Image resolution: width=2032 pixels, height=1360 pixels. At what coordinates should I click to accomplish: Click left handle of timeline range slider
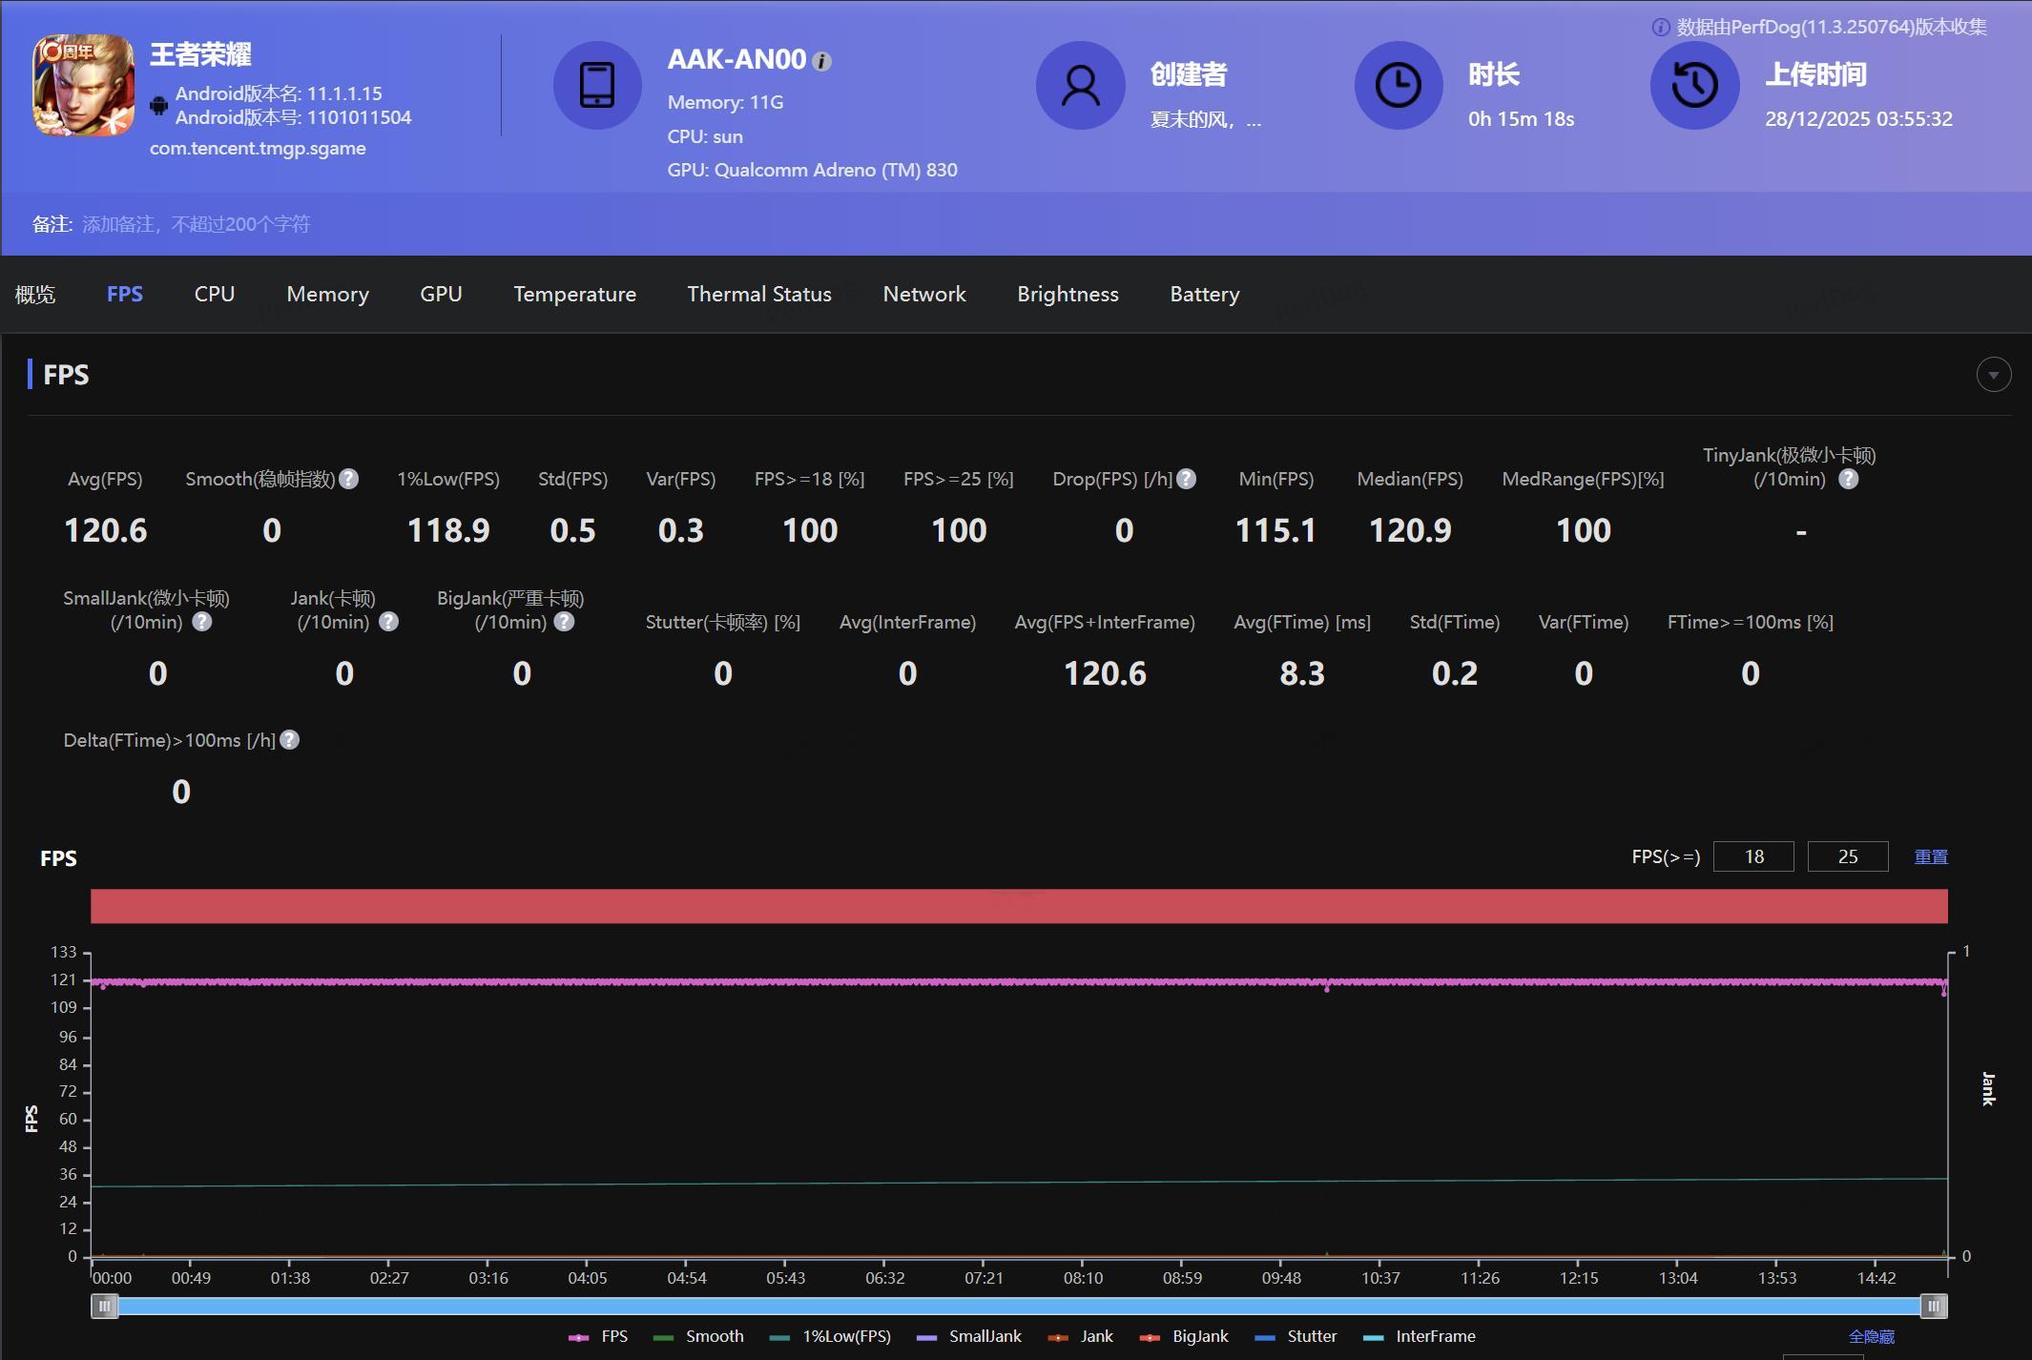[105, 1306]
